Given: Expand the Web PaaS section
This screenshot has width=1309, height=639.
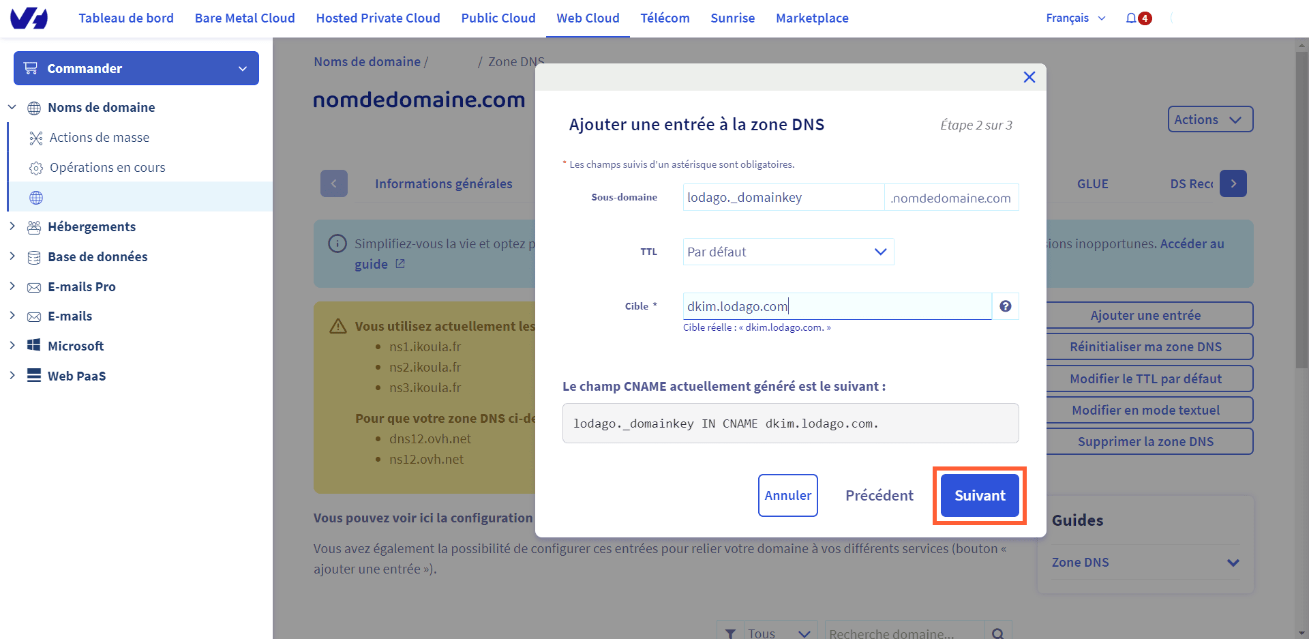Looking at the screenshot, I should (12, 375).
